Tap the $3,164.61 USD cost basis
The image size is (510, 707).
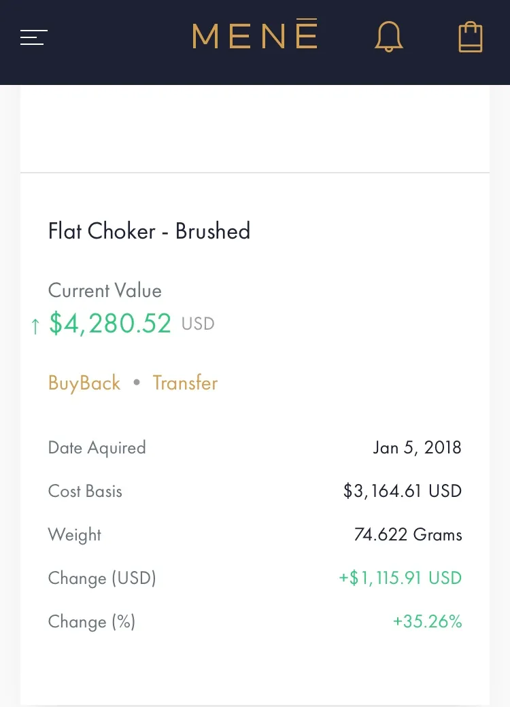[x=403, y=491]
